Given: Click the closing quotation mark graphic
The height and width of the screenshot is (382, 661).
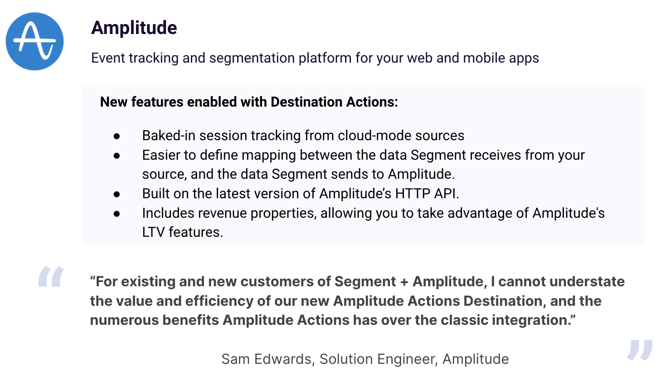Looking at the screenshot, I should click(640, 350).
